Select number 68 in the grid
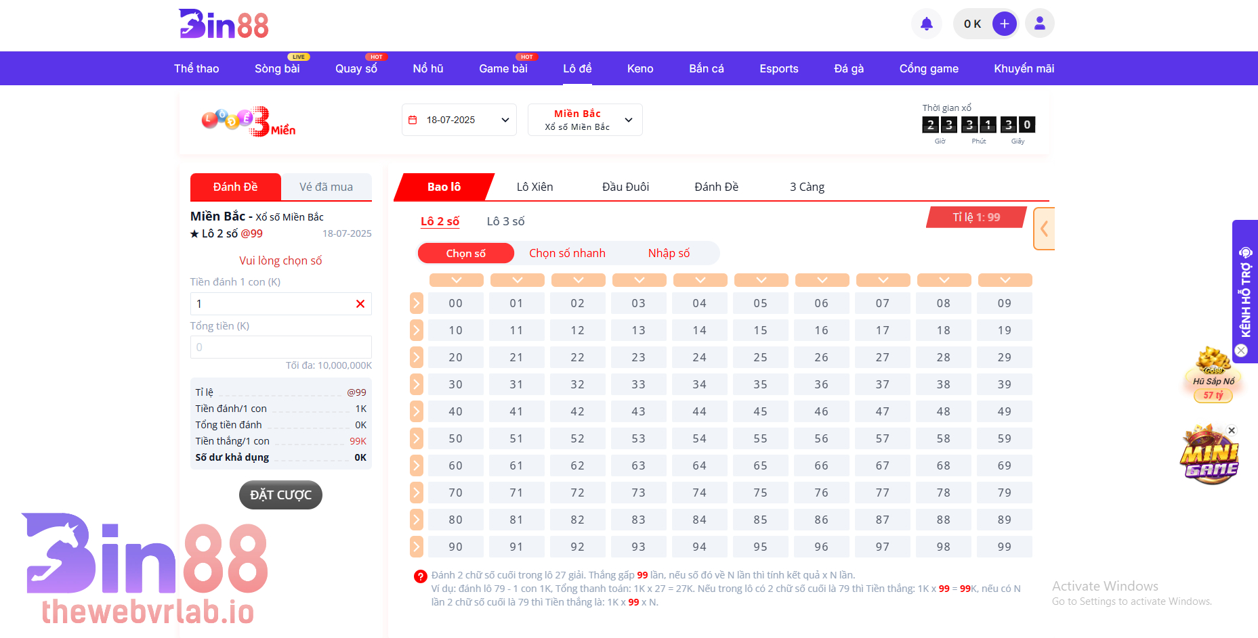 tap(943, 465)
